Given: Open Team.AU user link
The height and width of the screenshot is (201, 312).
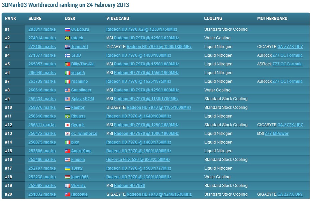Looking at the screenshot, I should tap(80, 47).
